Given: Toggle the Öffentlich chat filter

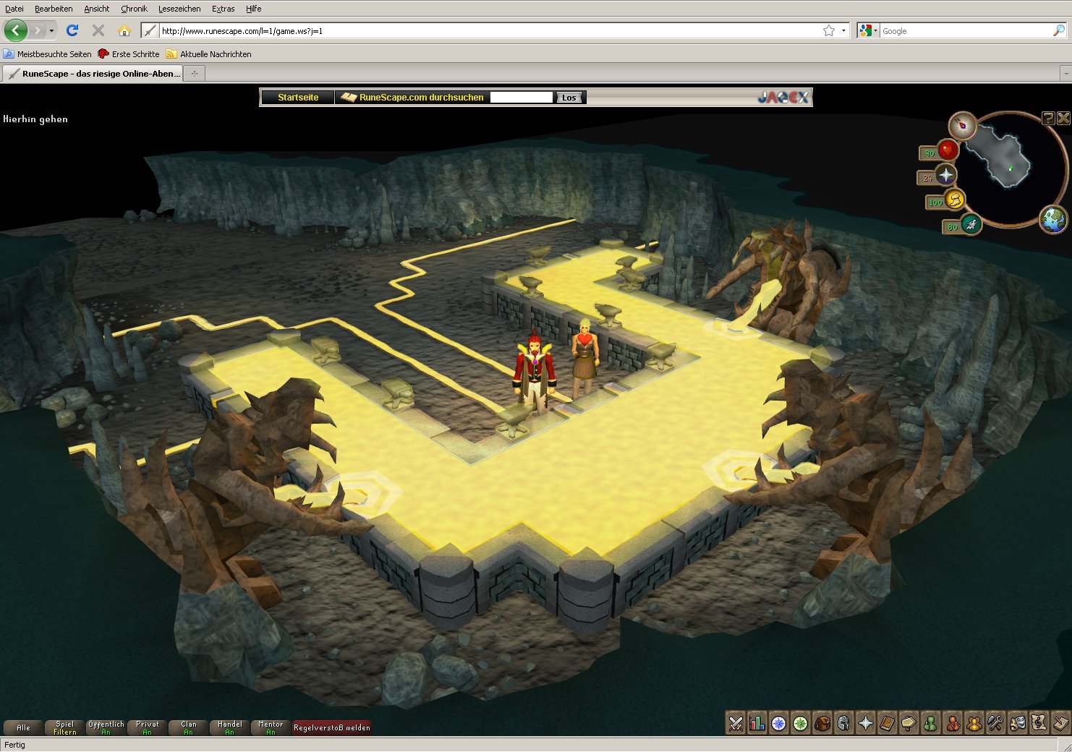Looking at the screenshot, I should point(106,727).
